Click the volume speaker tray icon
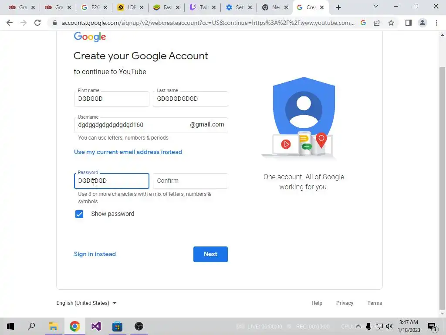Viewport: 446px width, 335px height. 390,326
